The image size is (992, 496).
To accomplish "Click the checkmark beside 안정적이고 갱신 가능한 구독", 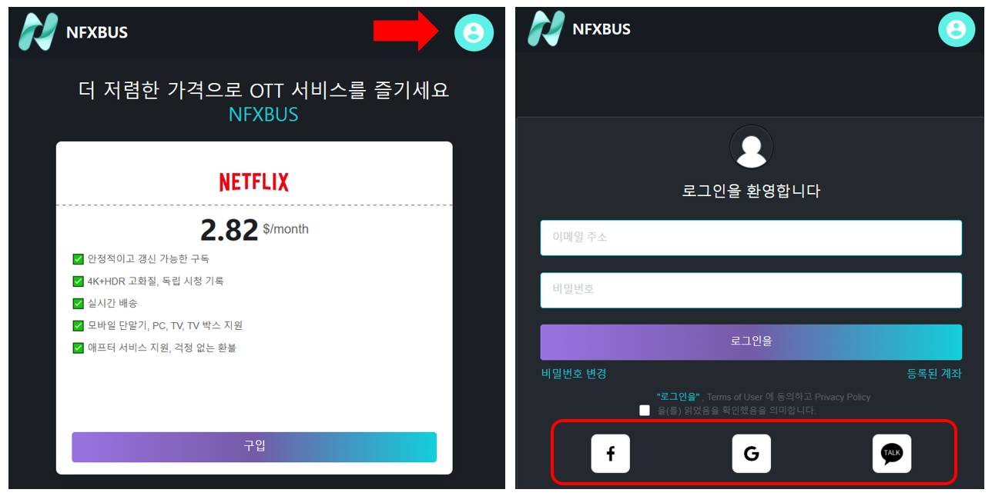I will click(78, 259).
